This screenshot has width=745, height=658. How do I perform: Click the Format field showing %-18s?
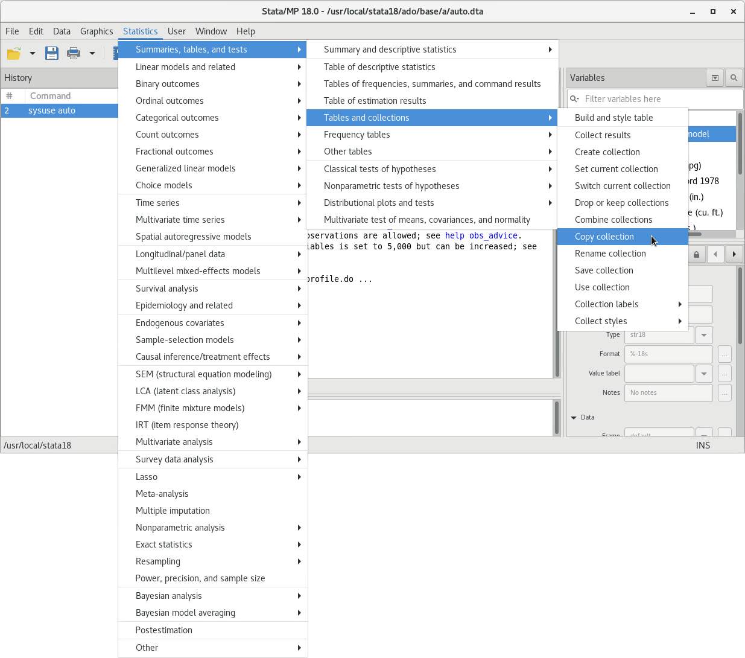point(668,354)
